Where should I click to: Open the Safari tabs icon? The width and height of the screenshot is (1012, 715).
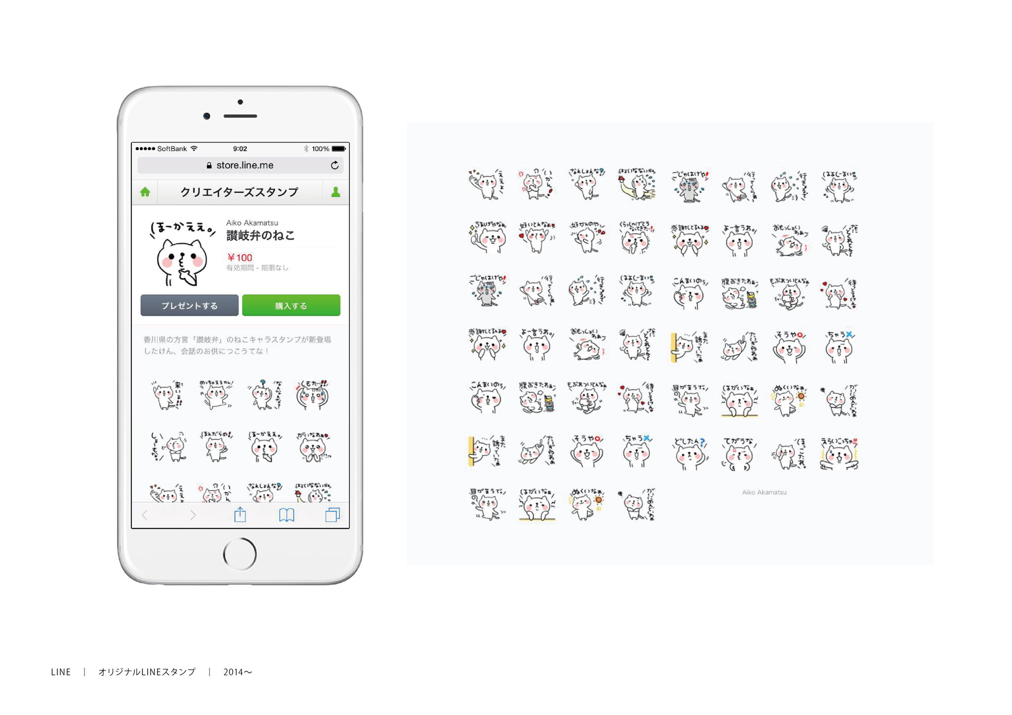[333, 515]
